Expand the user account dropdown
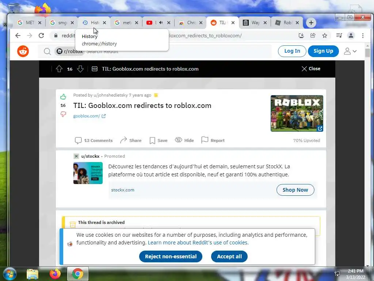This screenshot has height=281, width=374. click(350, 51)
